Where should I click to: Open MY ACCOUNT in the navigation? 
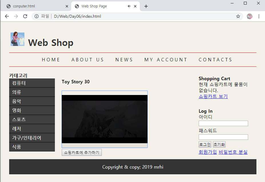166,60
